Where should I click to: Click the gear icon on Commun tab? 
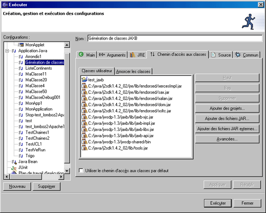238,55
